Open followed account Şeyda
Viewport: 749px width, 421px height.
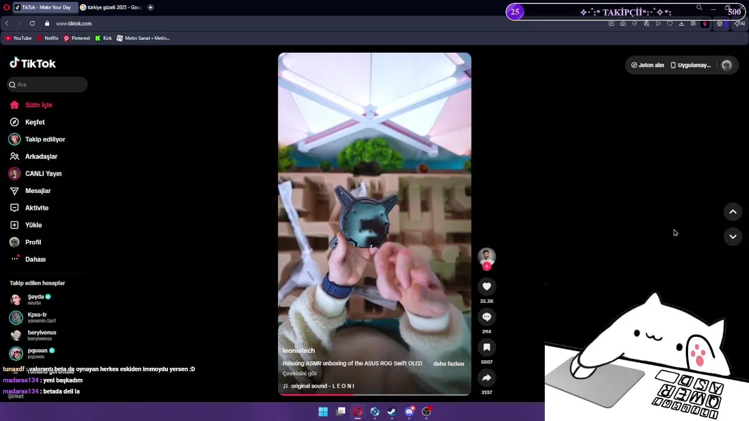[x=39, y=299]
